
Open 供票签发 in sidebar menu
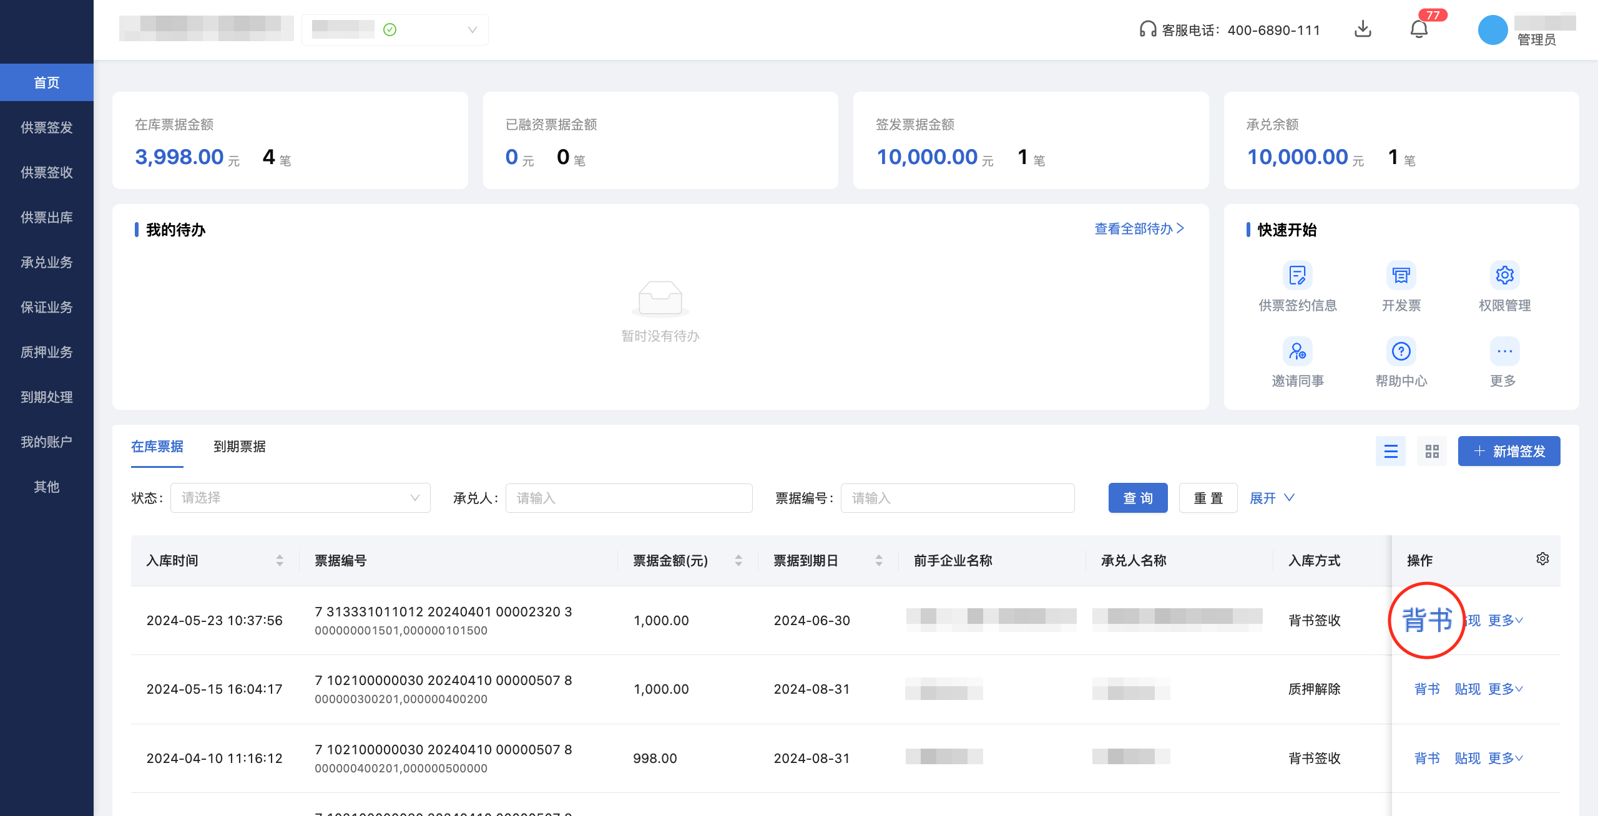click(x=47, y=127)
